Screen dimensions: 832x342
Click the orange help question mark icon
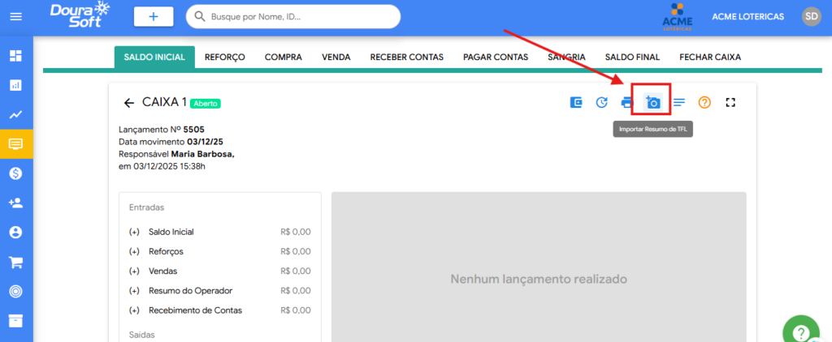click(704, 103)
